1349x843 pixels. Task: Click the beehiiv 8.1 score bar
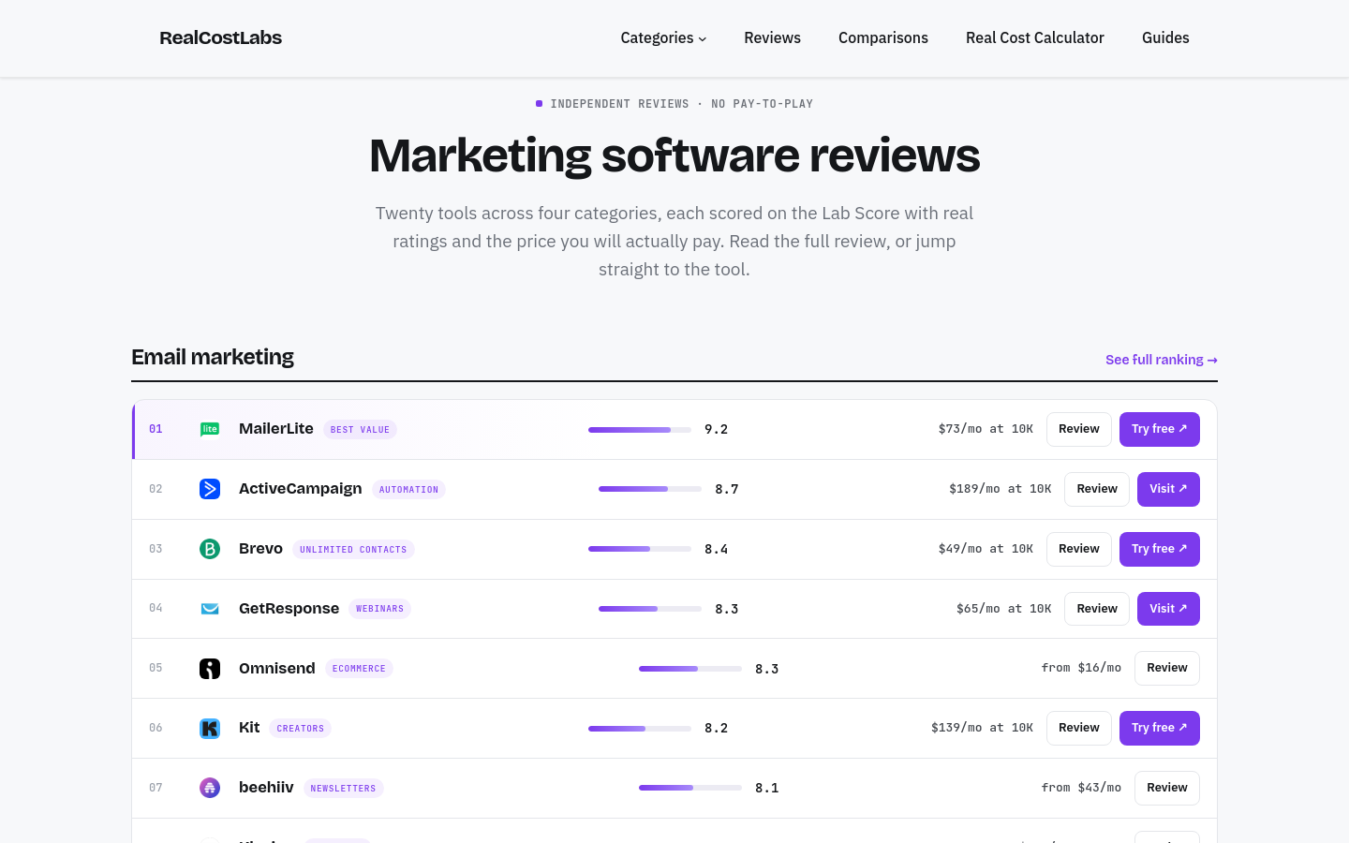point(690,788)
